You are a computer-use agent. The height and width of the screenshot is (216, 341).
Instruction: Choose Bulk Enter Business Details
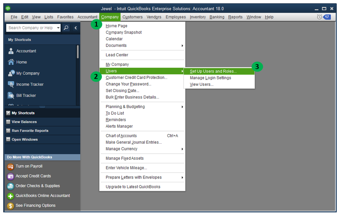pos(142,97)
